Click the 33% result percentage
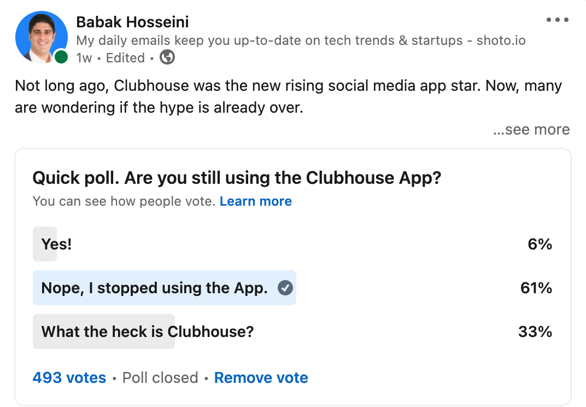The height and width of the screenshot is (407, 586). pos(535,332)
